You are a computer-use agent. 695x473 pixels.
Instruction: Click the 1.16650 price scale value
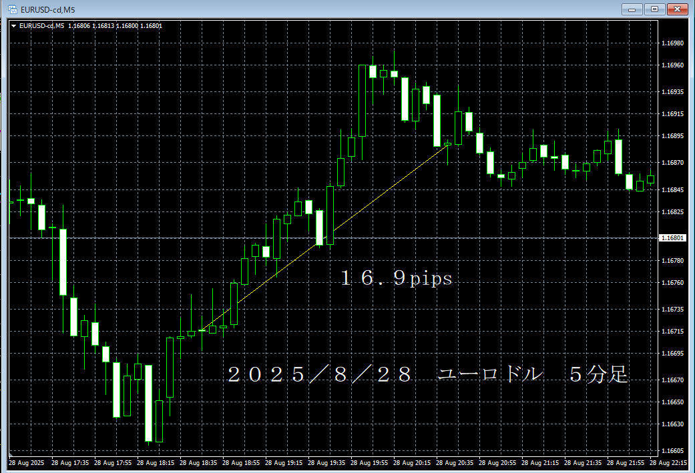click(x=672, y=402)
